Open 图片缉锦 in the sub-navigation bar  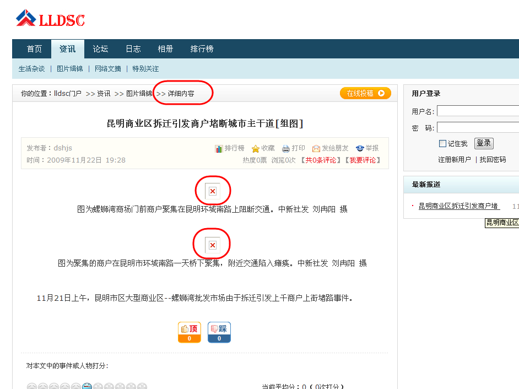click(x=69, y=69)
